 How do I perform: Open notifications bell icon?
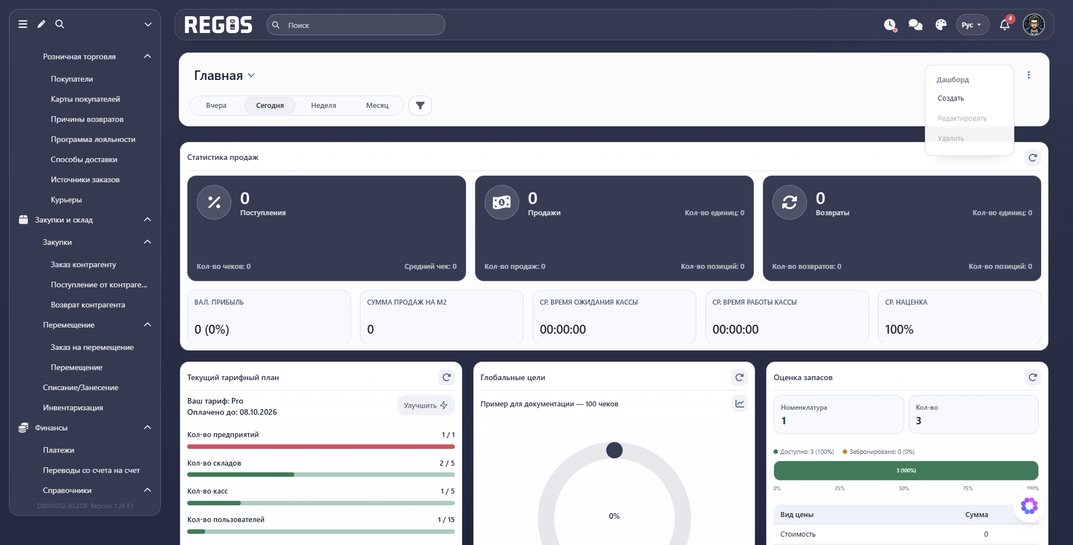[1004, 25]
